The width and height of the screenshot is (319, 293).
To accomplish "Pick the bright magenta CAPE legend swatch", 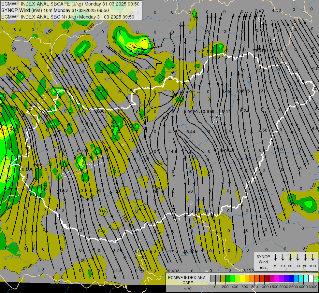I will tap(277, 279).
